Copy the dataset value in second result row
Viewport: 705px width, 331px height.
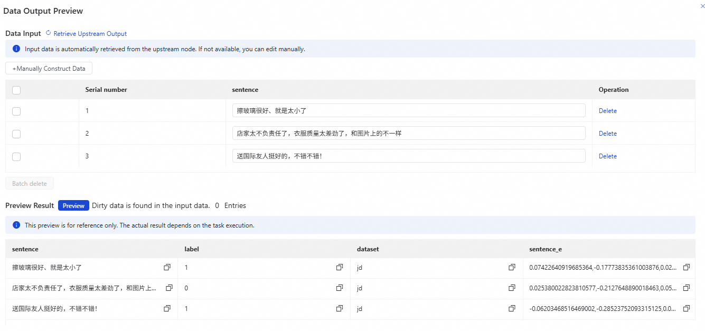512,288
